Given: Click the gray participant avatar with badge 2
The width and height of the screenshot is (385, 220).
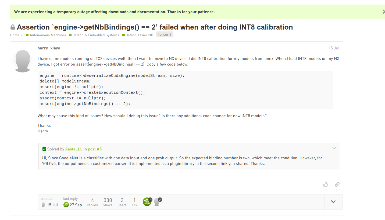Looking at the screenshot, I should 157,202.
